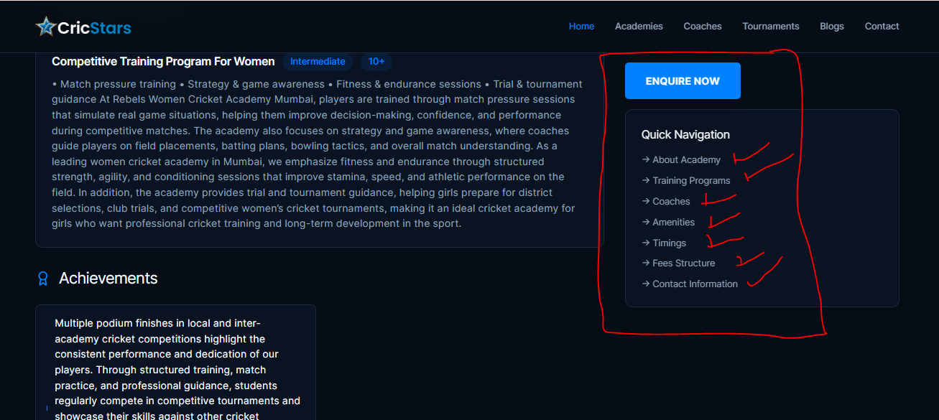939x420 pixels.
Task: Click the CricStars star logo icon
Action: point(46,27)
